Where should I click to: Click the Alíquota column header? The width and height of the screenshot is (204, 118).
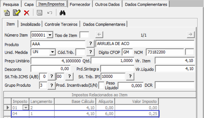[105, 101]
